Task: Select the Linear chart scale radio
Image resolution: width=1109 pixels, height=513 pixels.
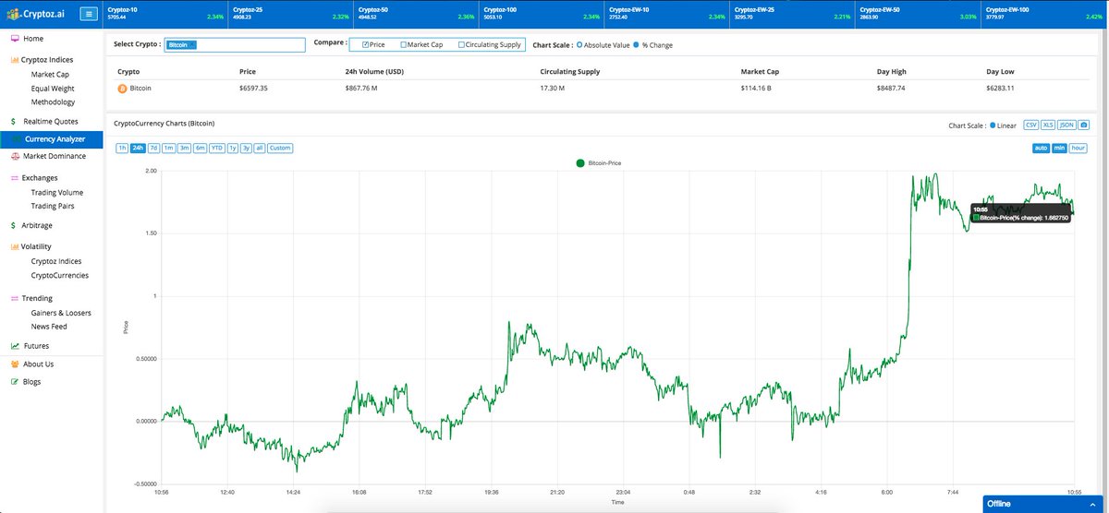Action: click(x=993, y=125)
